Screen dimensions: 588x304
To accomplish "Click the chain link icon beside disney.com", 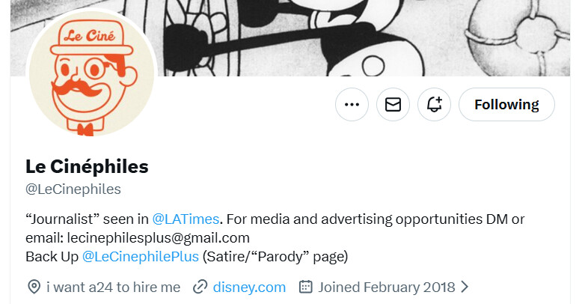I will (200, 287).
